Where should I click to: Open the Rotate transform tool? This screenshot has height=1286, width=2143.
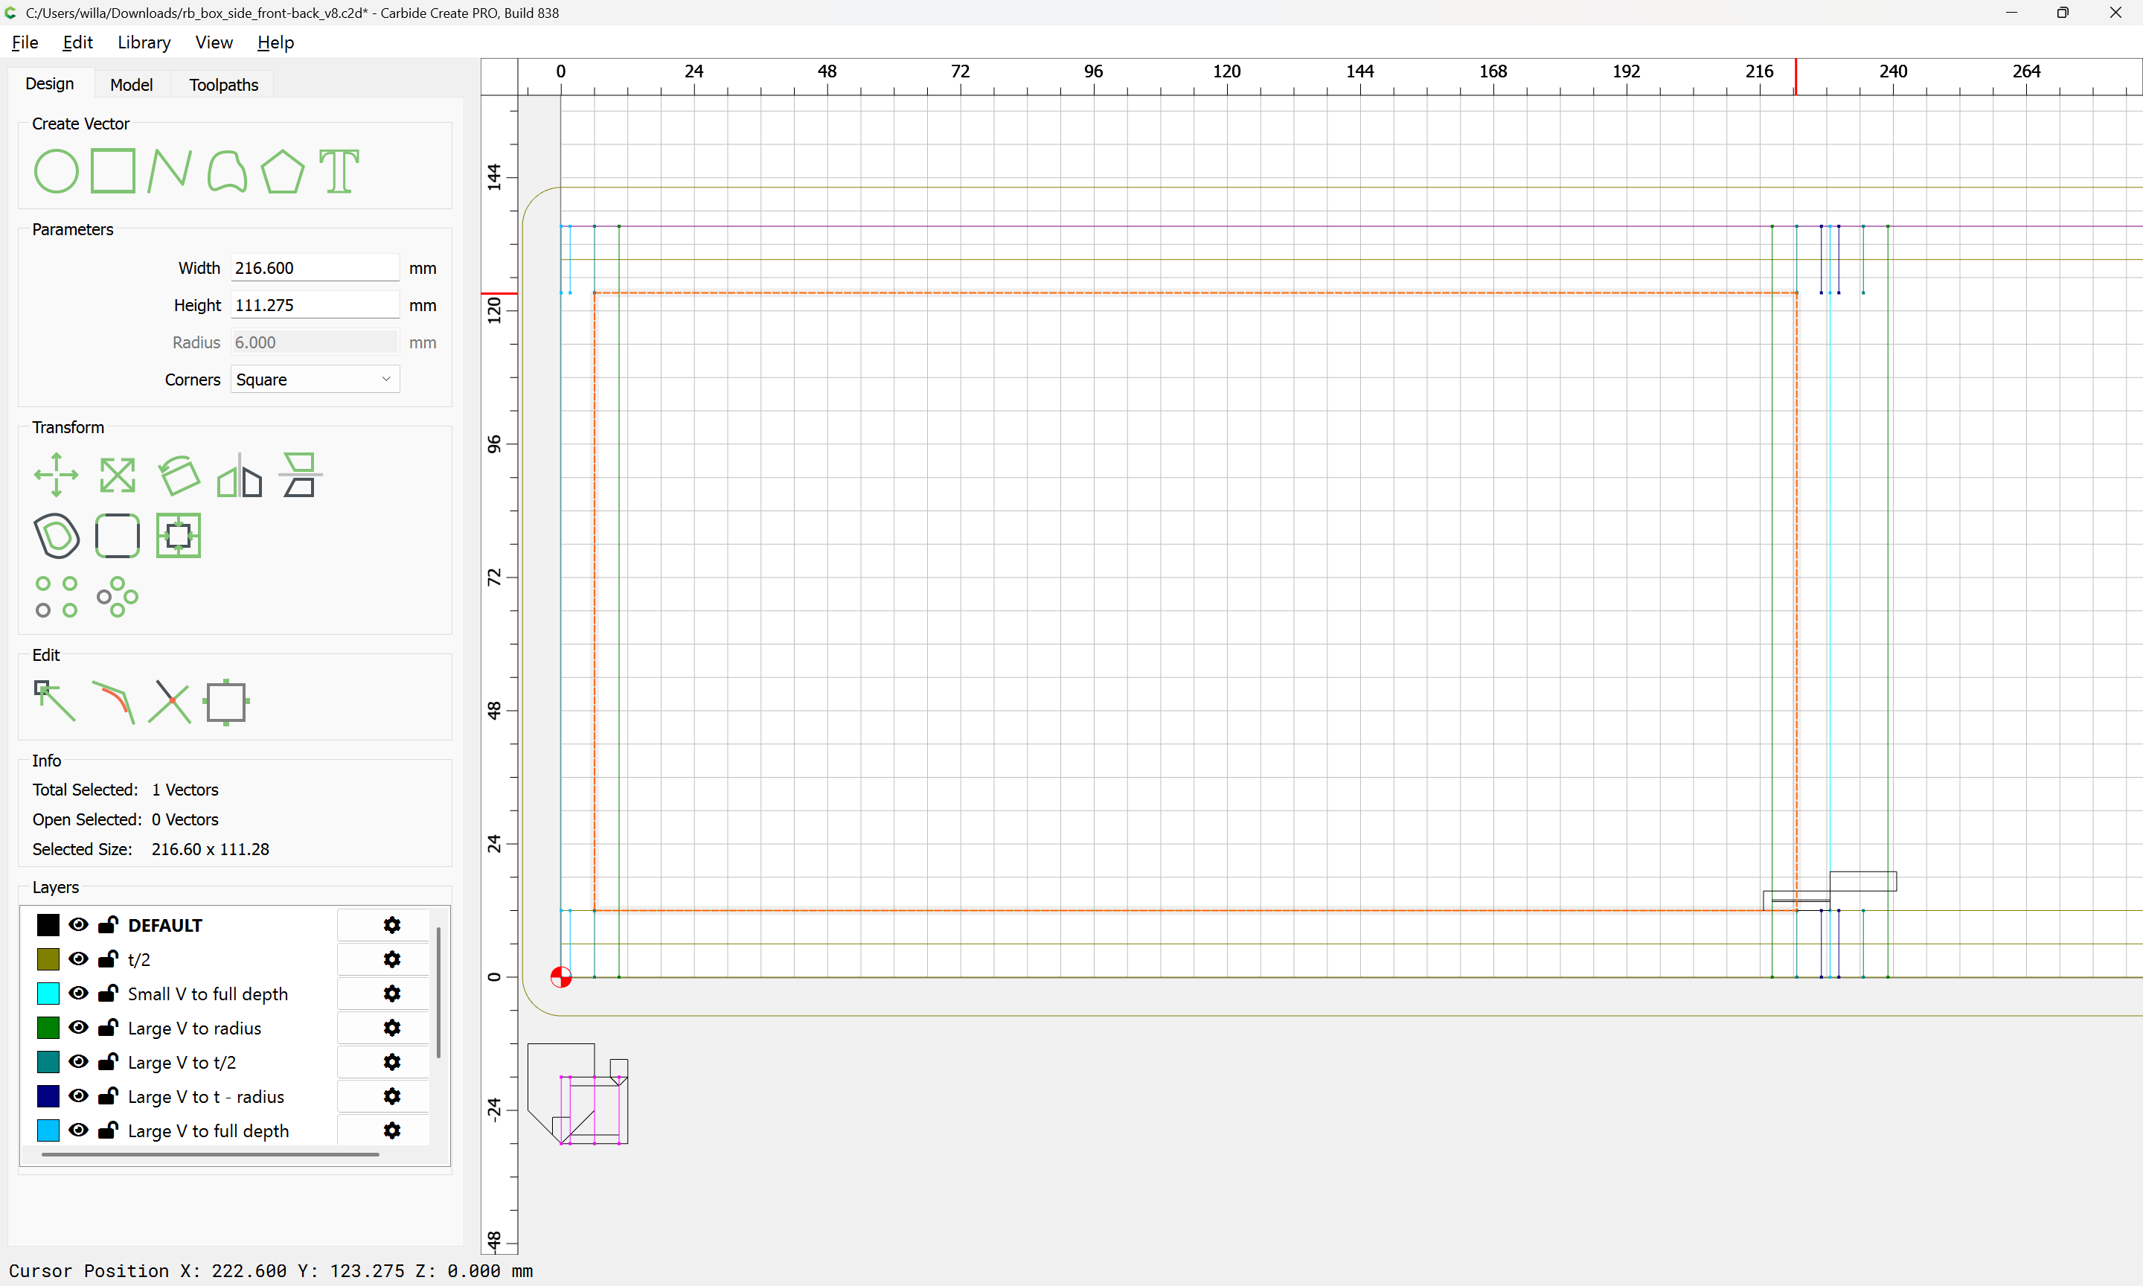[179, 475]
